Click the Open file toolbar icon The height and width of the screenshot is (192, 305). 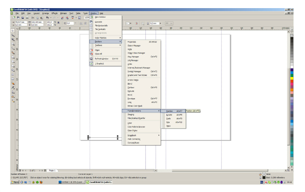click(18, 18)
